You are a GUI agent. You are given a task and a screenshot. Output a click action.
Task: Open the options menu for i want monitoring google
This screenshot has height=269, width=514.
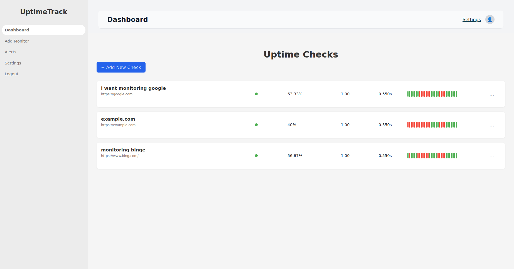click(x=491, y=94)
